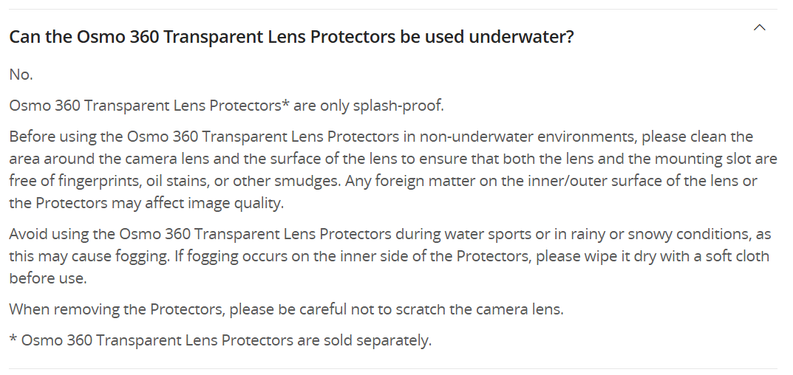Click the 'before use.' text line
Screen dimensions: 793x375
pyautogui.click(x=48, y=278)
